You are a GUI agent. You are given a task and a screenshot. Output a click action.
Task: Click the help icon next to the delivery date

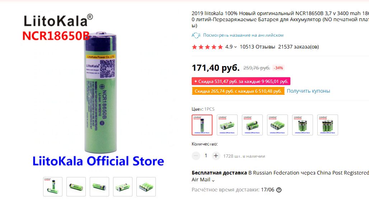point(279,190)
